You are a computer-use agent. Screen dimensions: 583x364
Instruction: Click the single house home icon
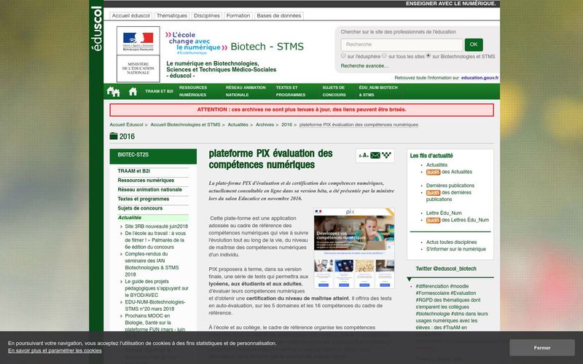[133, 92]
